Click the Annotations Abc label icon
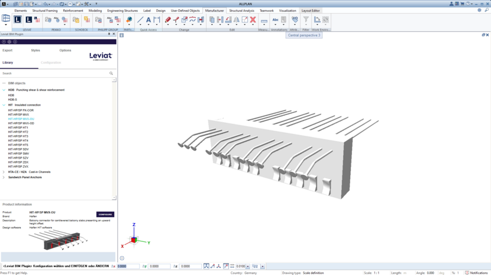This screenshot has height=275, width=491. (x=275, y=20)
